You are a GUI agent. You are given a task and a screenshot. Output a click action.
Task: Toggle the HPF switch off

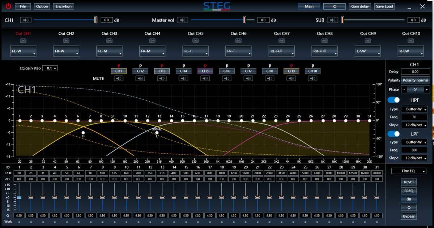(393, 100)
